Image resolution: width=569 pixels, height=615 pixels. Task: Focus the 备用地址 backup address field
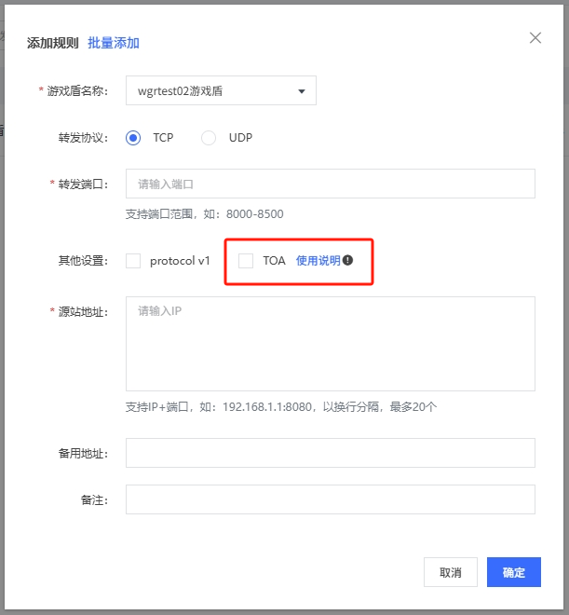pos(331,453)
